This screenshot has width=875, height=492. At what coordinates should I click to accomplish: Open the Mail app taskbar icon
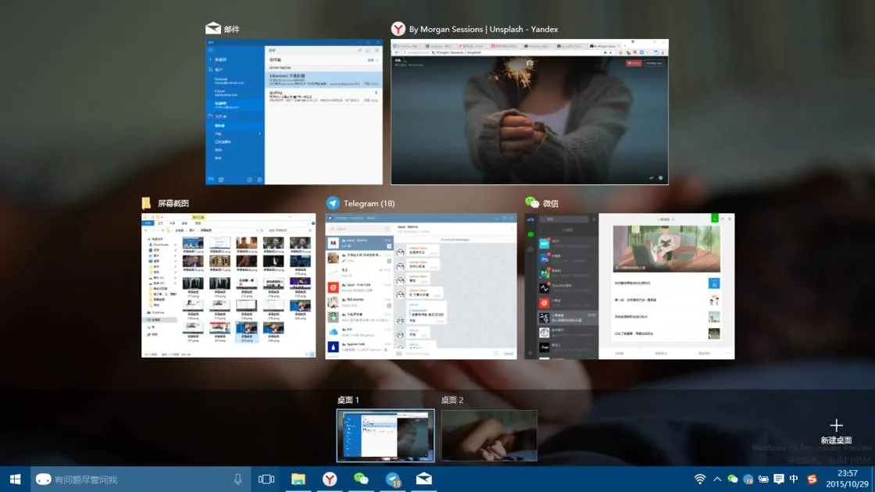point(424,480)
